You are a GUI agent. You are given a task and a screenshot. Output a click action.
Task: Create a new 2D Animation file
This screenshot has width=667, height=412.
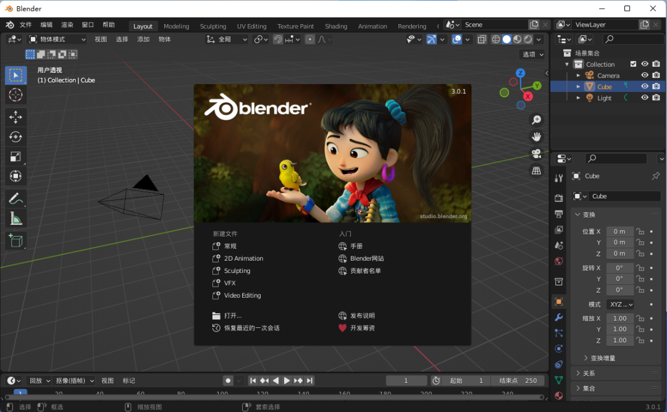pyautogui.click(x=238, y=258)
